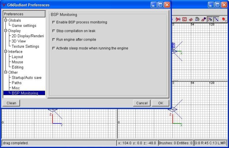The image size is (229, 148).
Task: Collapse the Interface tree node
Action: point(6,51)
